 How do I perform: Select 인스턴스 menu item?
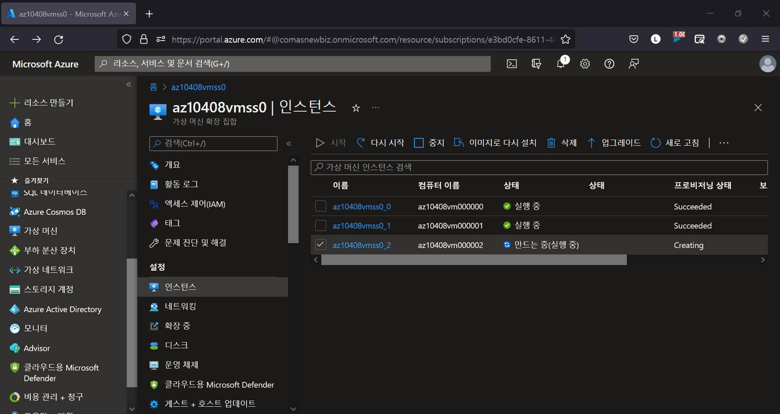point(213,287)
